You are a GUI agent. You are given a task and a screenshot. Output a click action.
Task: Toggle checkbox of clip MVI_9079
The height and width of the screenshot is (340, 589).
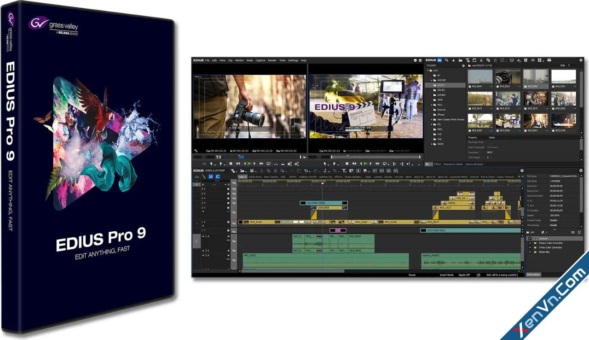[525, 108]
